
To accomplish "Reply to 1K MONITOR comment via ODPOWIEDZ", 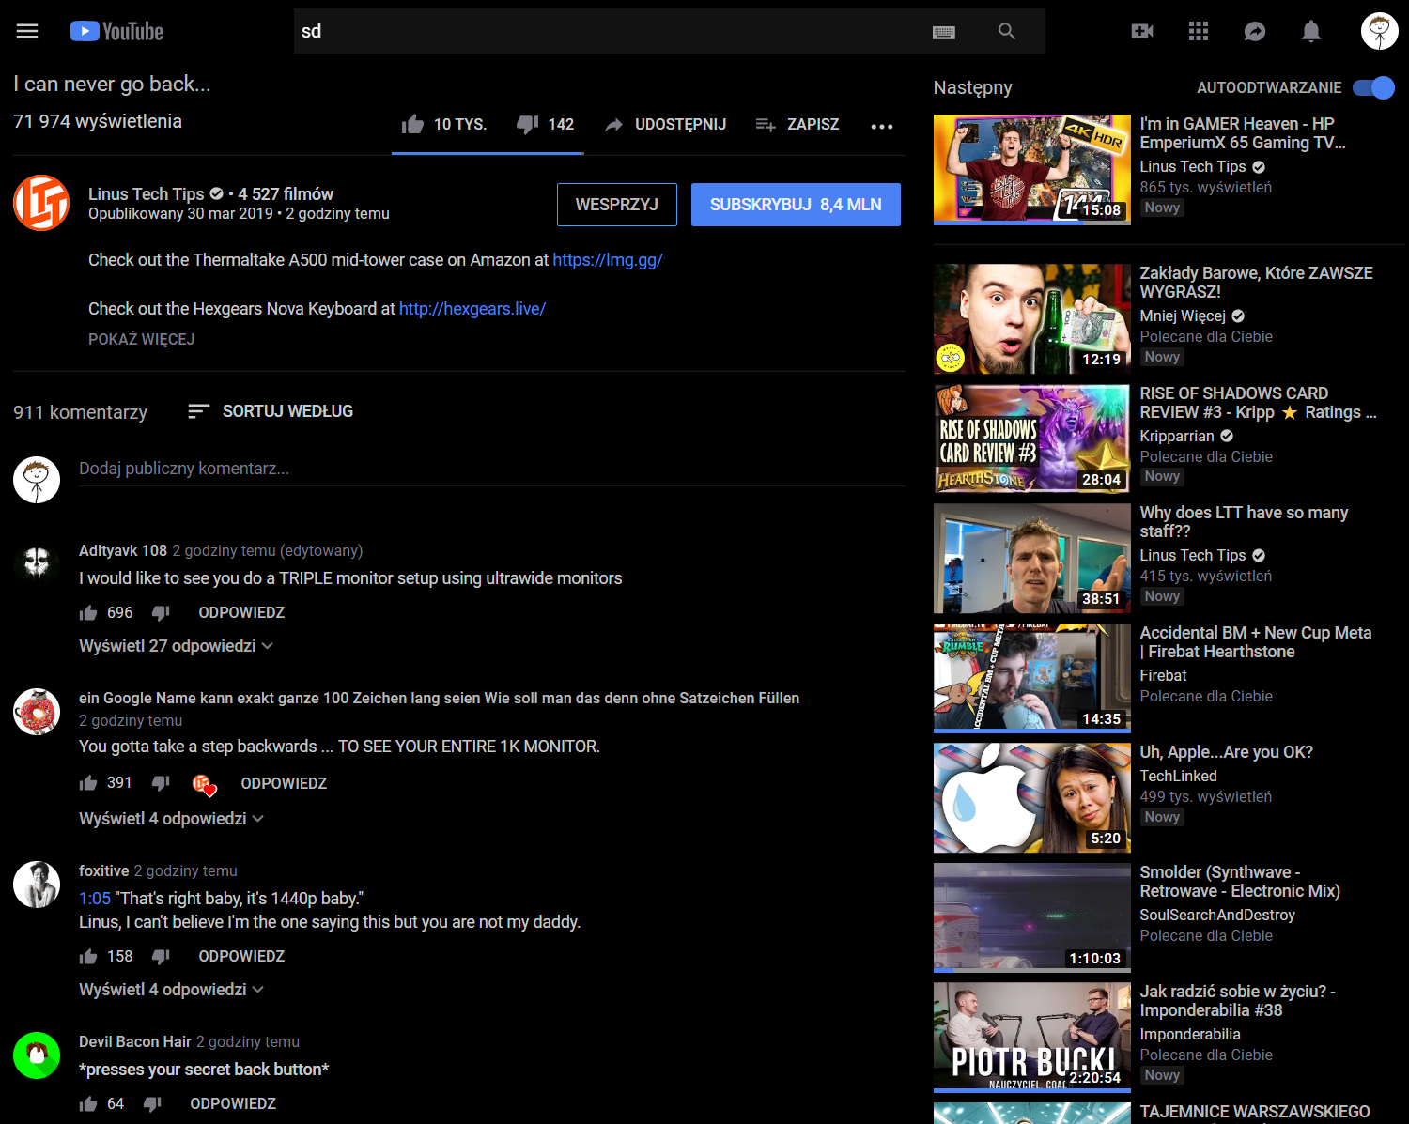I will click(x=284, y=783).
